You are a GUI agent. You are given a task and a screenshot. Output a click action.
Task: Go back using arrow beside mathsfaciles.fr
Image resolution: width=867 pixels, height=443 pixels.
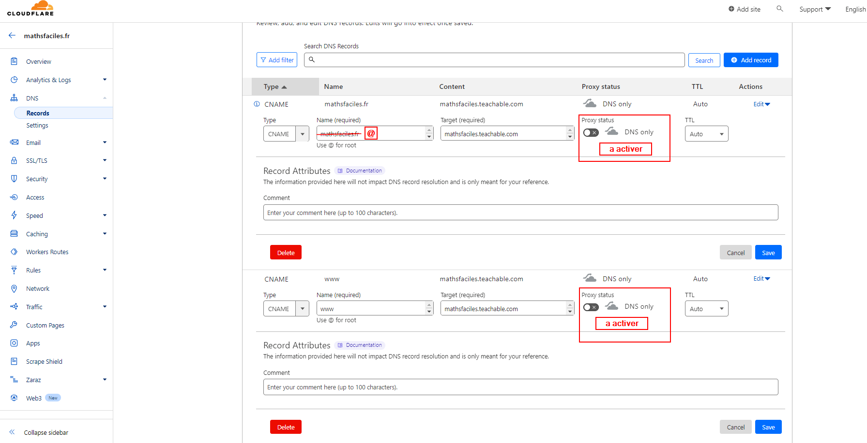click(12, 36)
